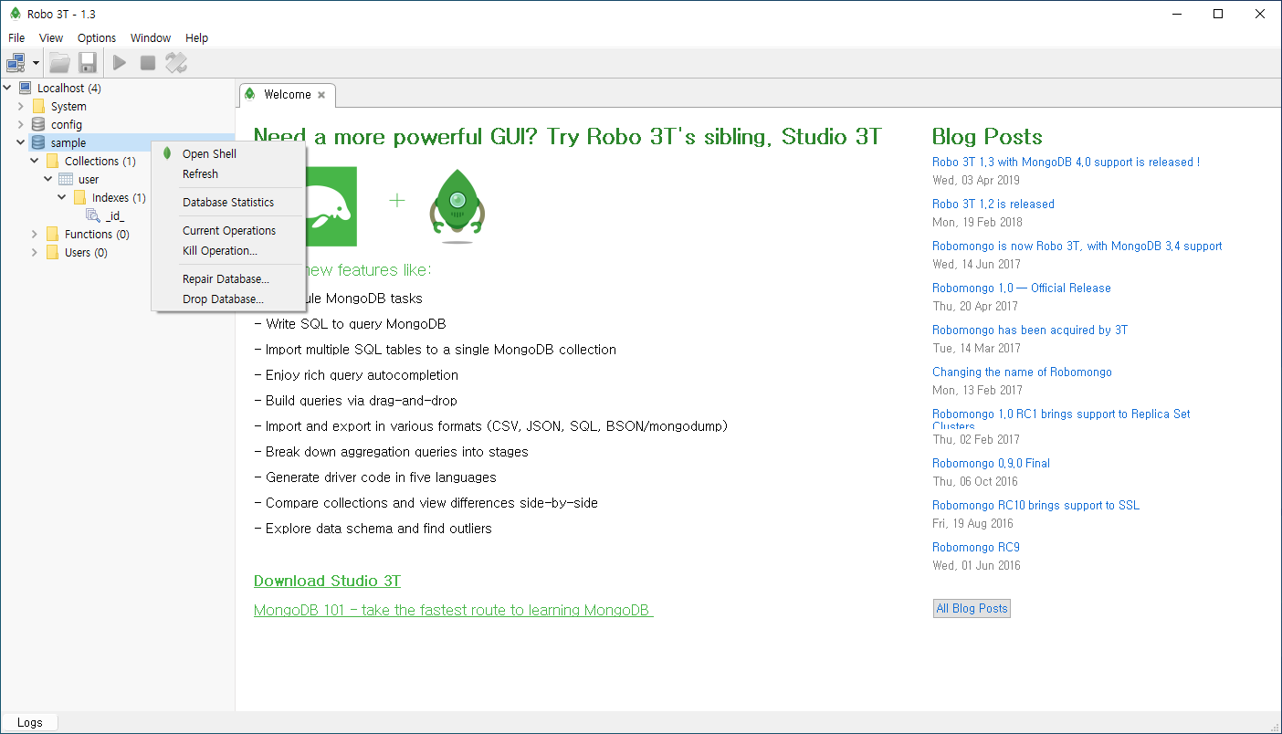1282x734 pixels.
Task: Click the user collection table icon
Action: [66, 179]
